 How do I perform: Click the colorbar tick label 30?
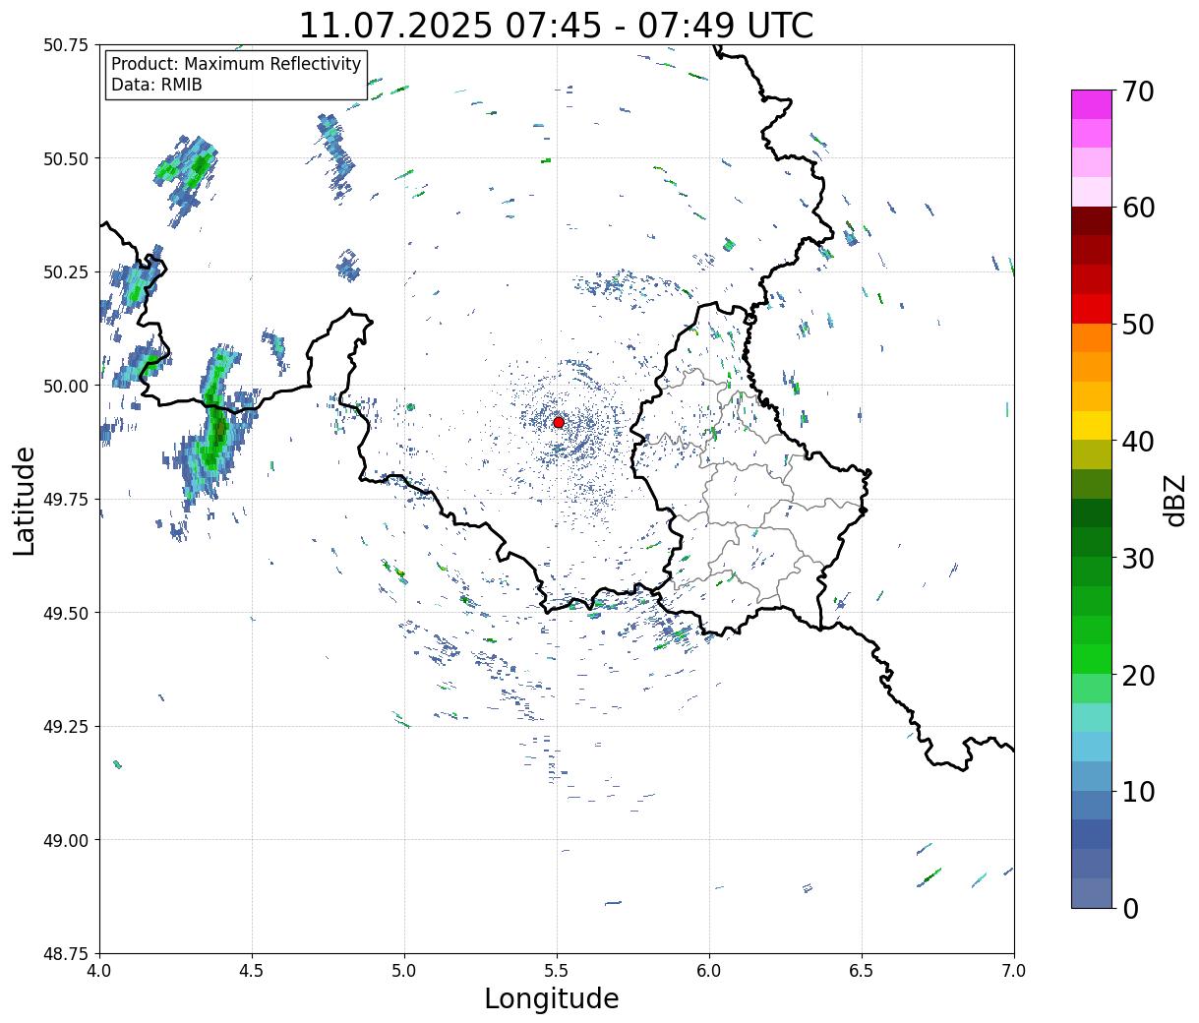tap(1138, 559)
